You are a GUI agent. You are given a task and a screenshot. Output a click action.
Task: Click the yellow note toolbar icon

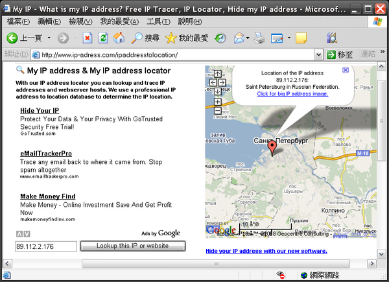301,38
